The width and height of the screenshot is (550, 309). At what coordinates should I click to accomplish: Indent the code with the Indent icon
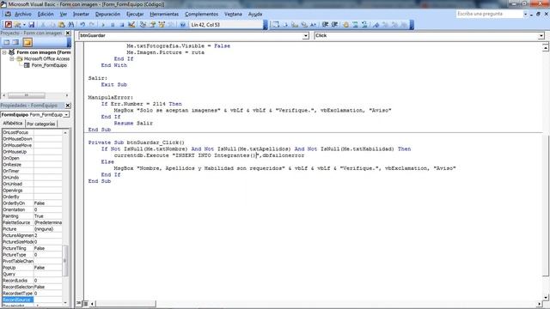point(325,25)
